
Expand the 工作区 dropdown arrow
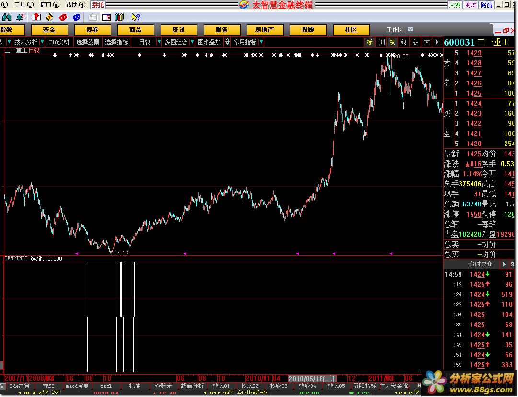(x=410, y=29)
